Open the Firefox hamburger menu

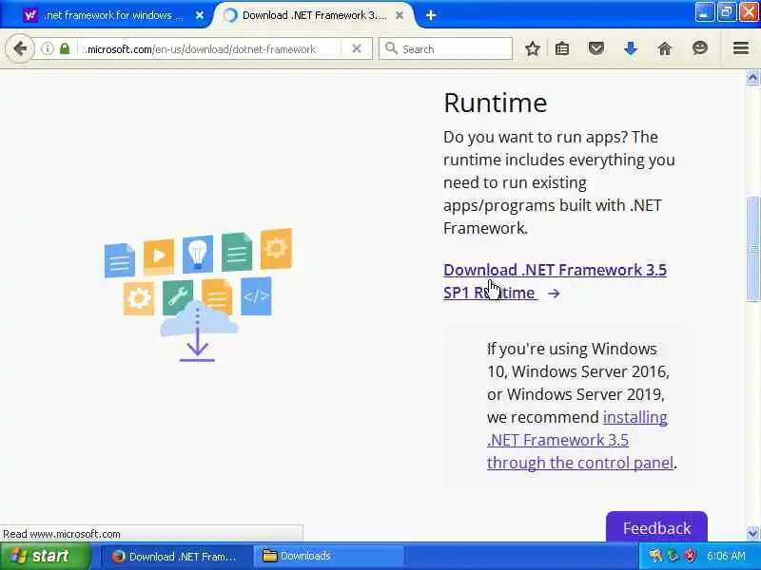(x=741, y=48)
